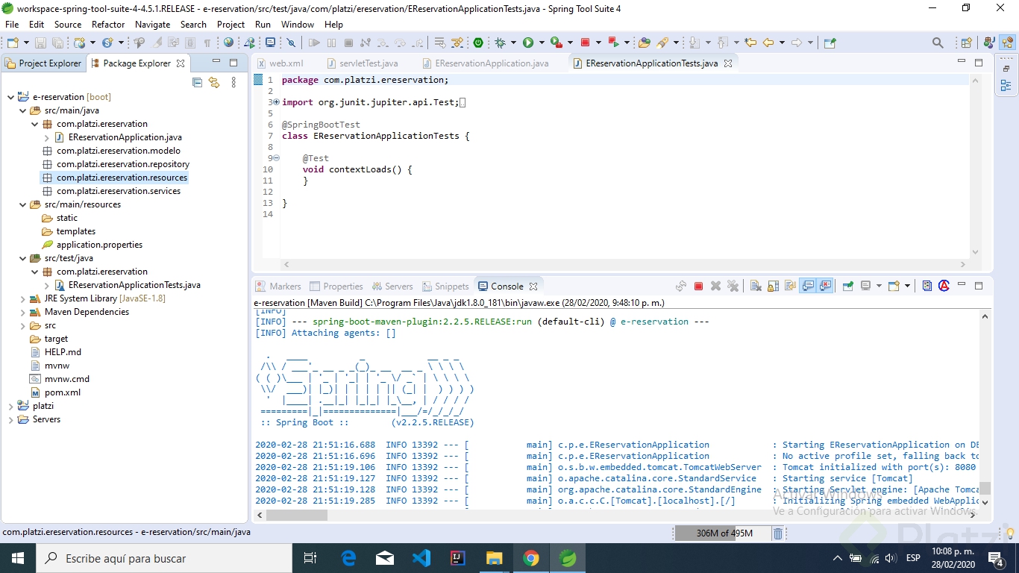The width and height of the screenshot is (1019, 573).
Task: Click the Open Web Browser globe icon
Action: click(228, 43)
